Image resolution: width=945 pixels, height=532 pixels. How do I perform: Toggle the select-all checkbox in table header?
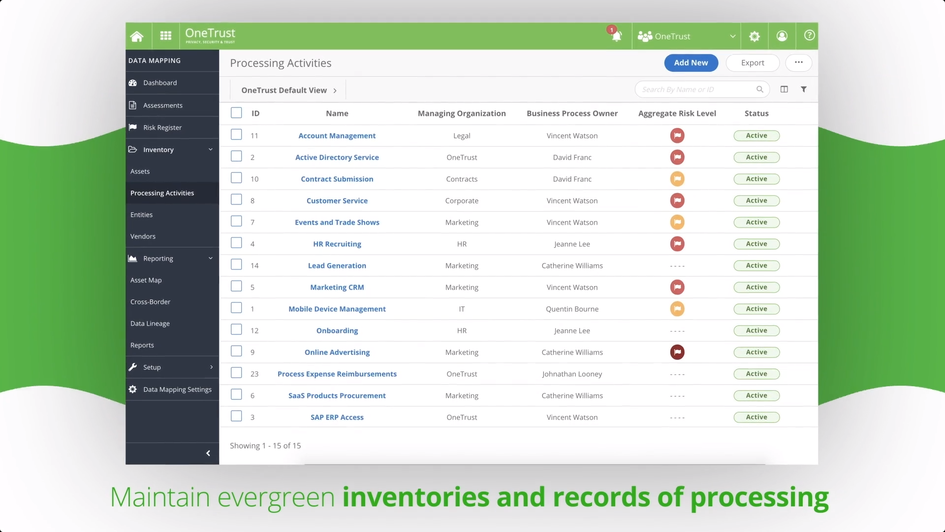(x=236, y=112)
